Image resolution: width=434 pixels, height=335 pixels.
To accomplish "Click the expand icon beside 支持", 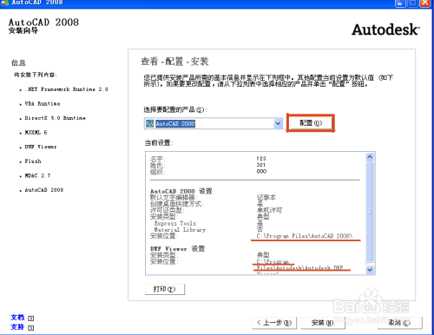I will point(30,327).
